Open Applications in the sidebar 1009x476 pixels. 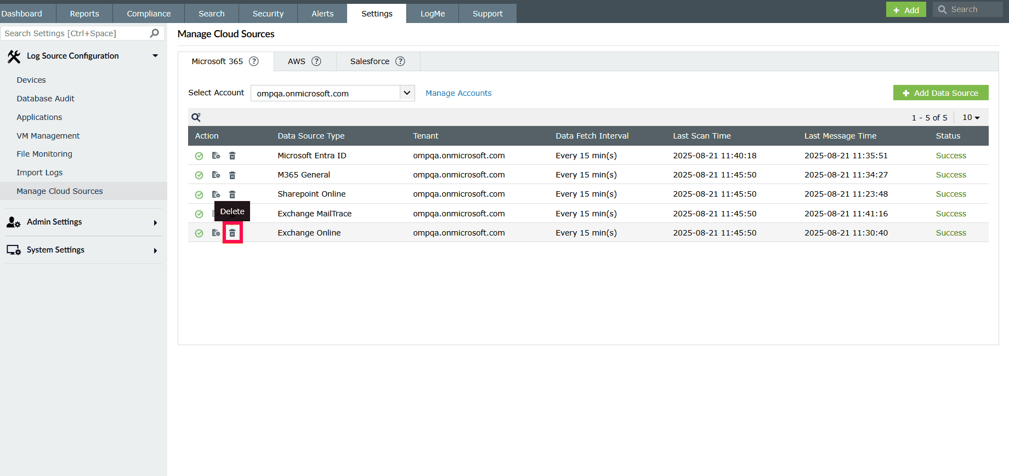click(x=39, y=117)
